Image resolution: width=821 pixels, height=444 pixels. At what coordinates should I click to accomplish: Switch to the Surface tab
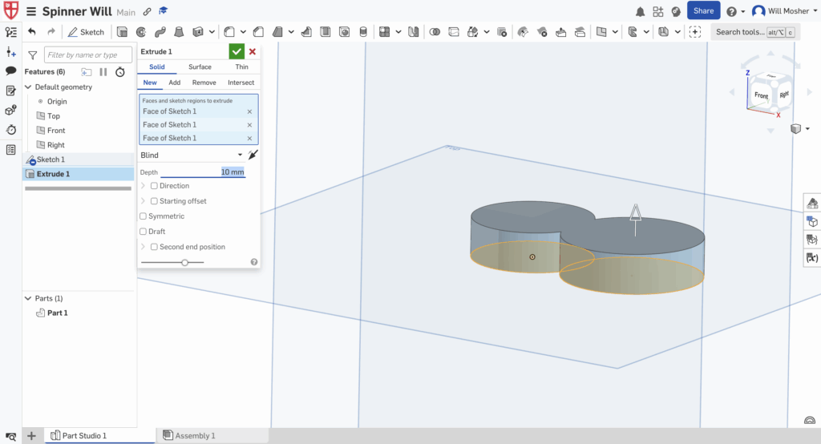pos(200,67)
